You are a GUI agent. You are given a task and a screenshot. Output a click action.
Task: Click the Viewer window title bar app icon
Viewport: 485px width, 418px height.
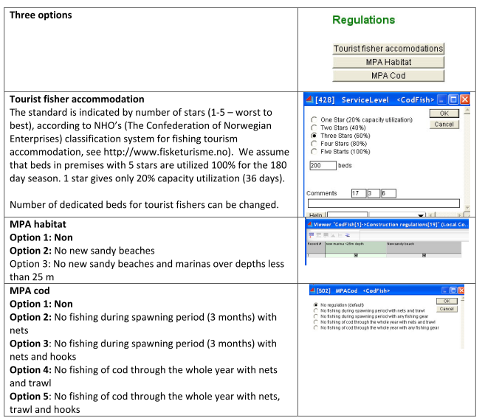(x=309, y=224)
